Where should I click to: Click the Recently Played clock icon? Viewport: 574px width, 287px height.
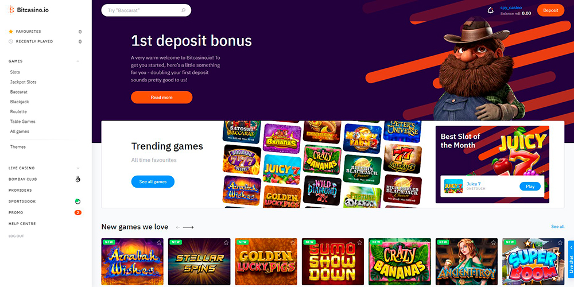click(x=10, y=41)
